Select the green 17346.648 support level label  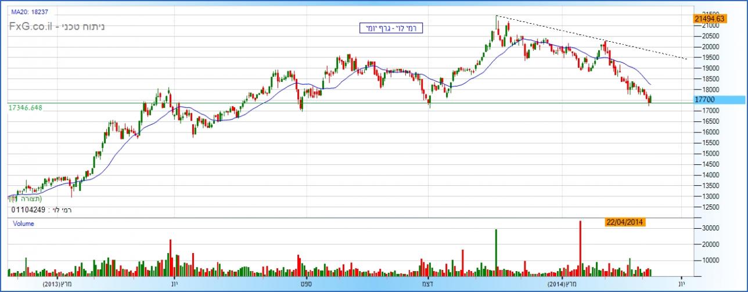coord(27,107)
